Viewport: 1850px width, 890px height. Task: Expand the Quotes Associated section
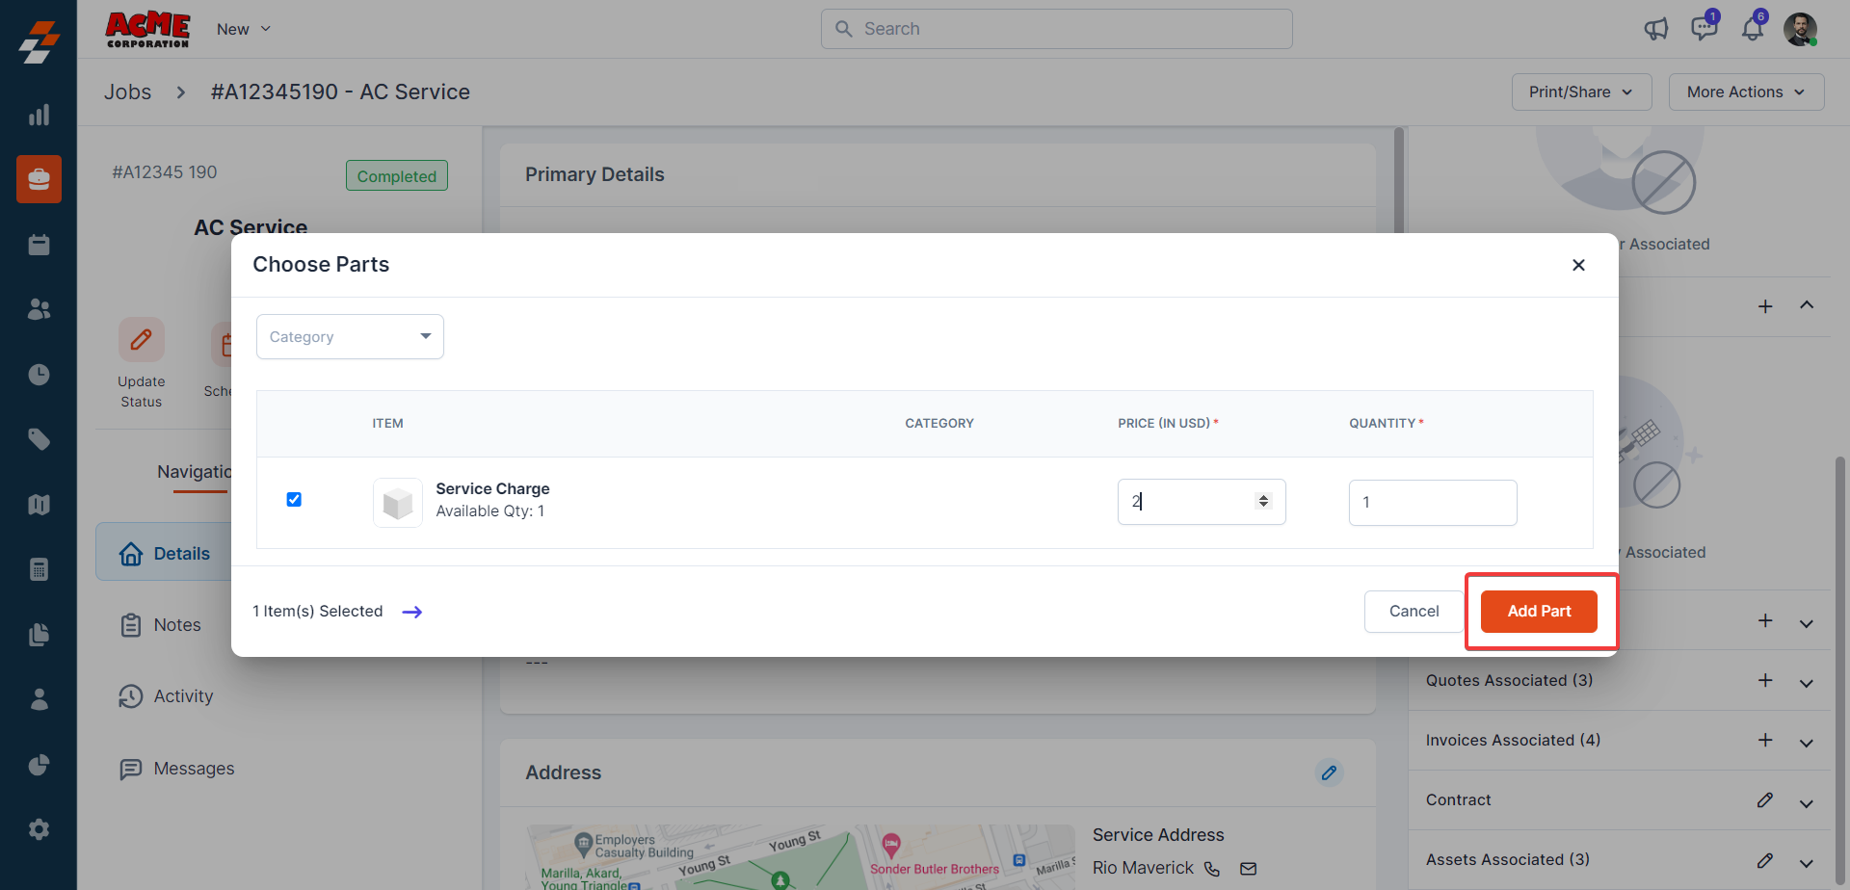(1806, 682)
